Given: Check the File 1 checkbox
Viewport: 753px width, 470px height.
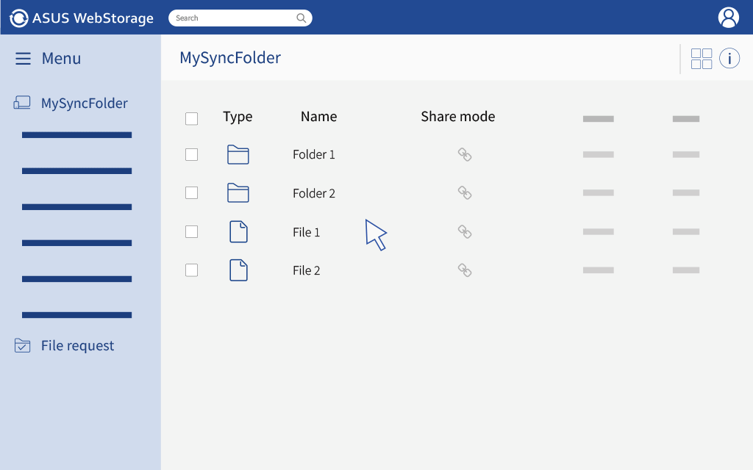Looking at the screenshot, I should pyautogui.click(x=192, y=231).
